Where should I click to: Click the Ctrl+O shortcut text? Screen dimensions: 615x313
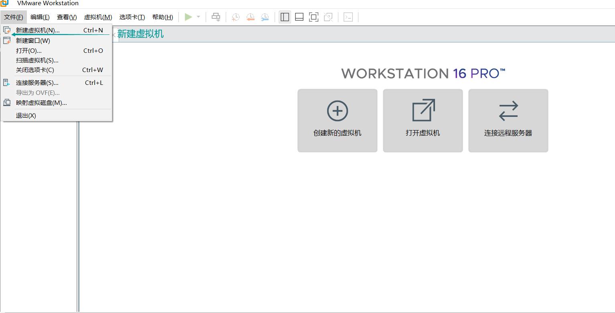(93, 50)
